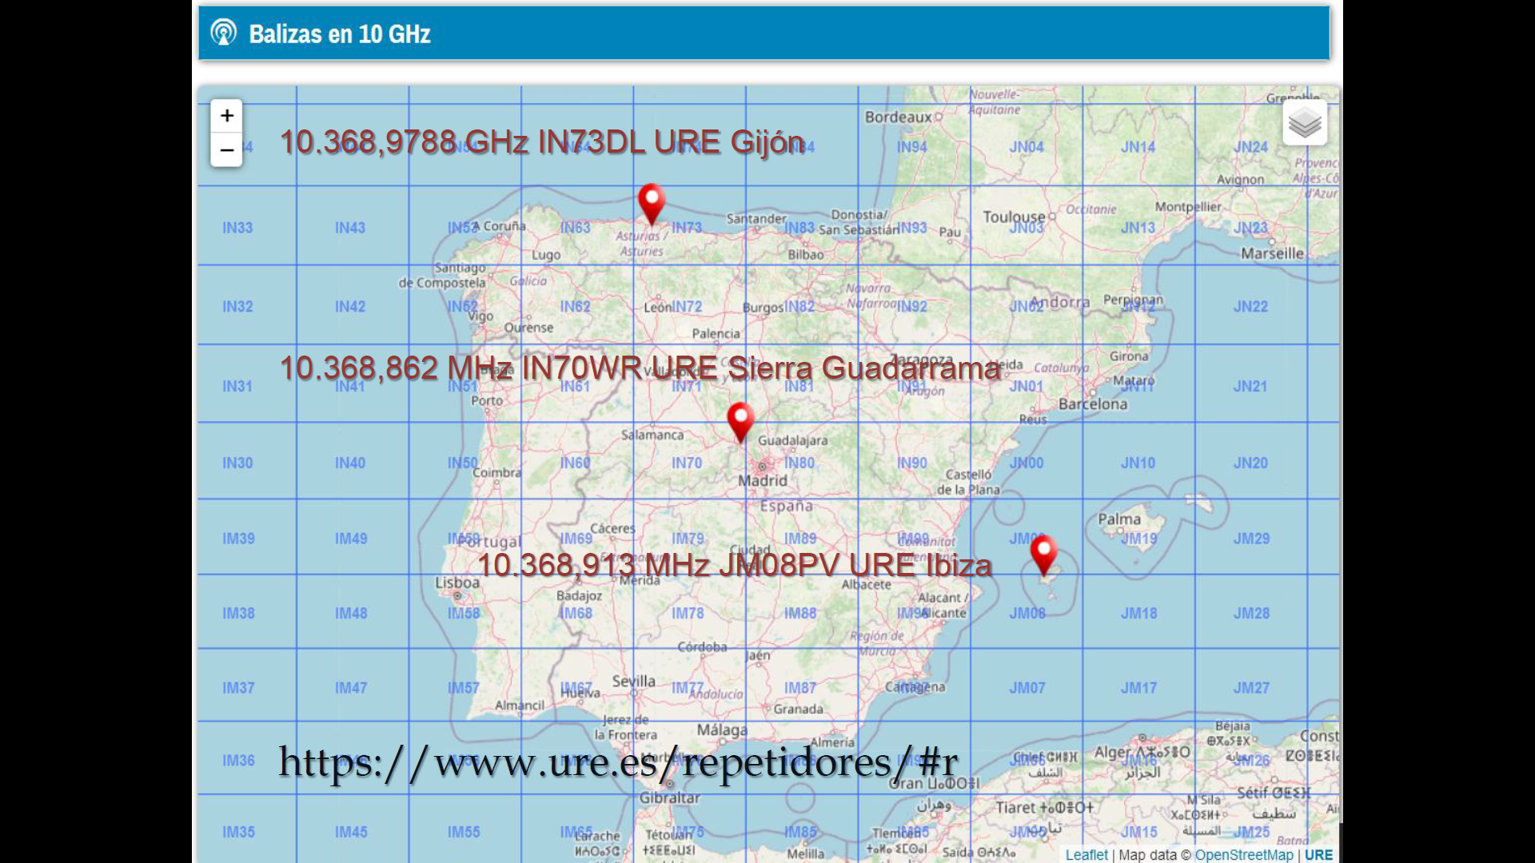Open the map layers control
1535x863 pixels.
1305,123
